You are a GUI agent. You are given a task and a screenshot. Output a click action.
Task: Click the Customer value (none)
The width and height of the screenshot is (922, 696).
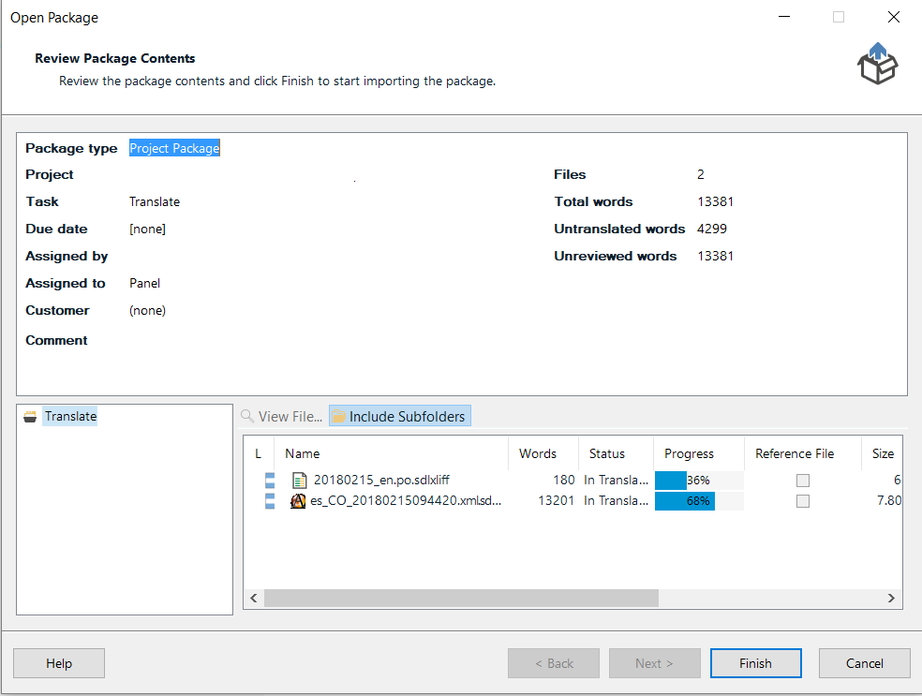pos(148,310)
